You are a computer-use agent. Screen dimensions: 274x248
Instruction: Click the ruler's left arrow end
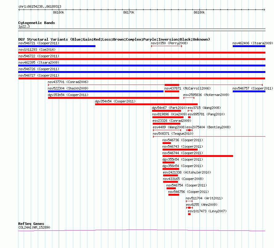[19, 10]
